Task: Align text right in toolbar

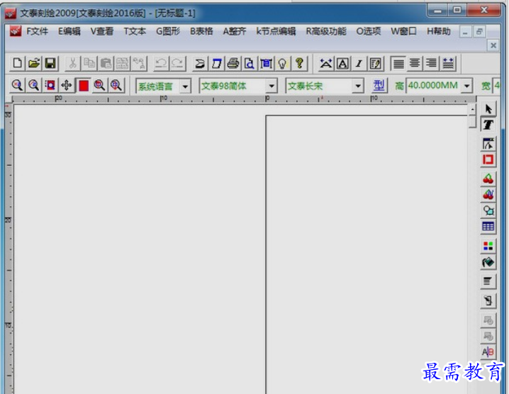Action: [x=432, y=63]
